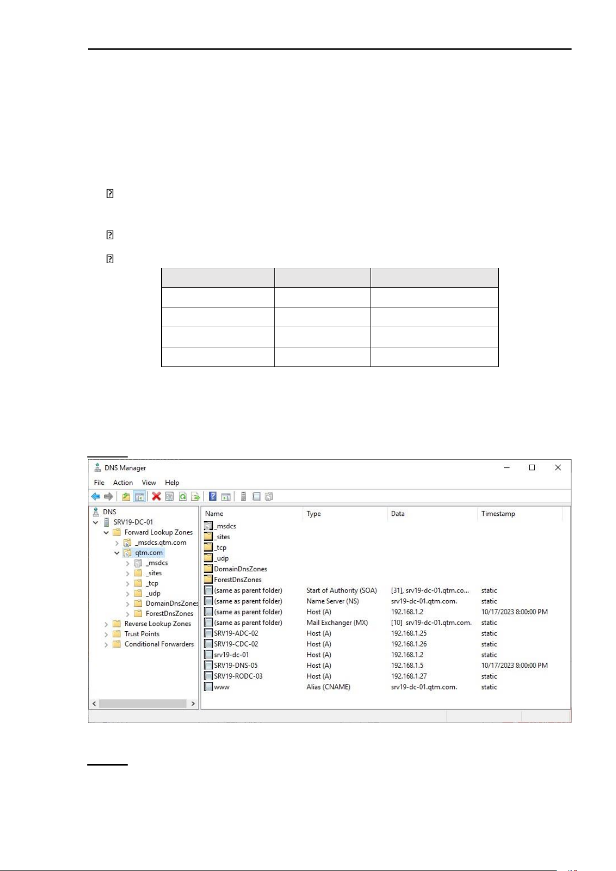
Task: Expand the Trust Points node
Action: (x=106, y=634)
